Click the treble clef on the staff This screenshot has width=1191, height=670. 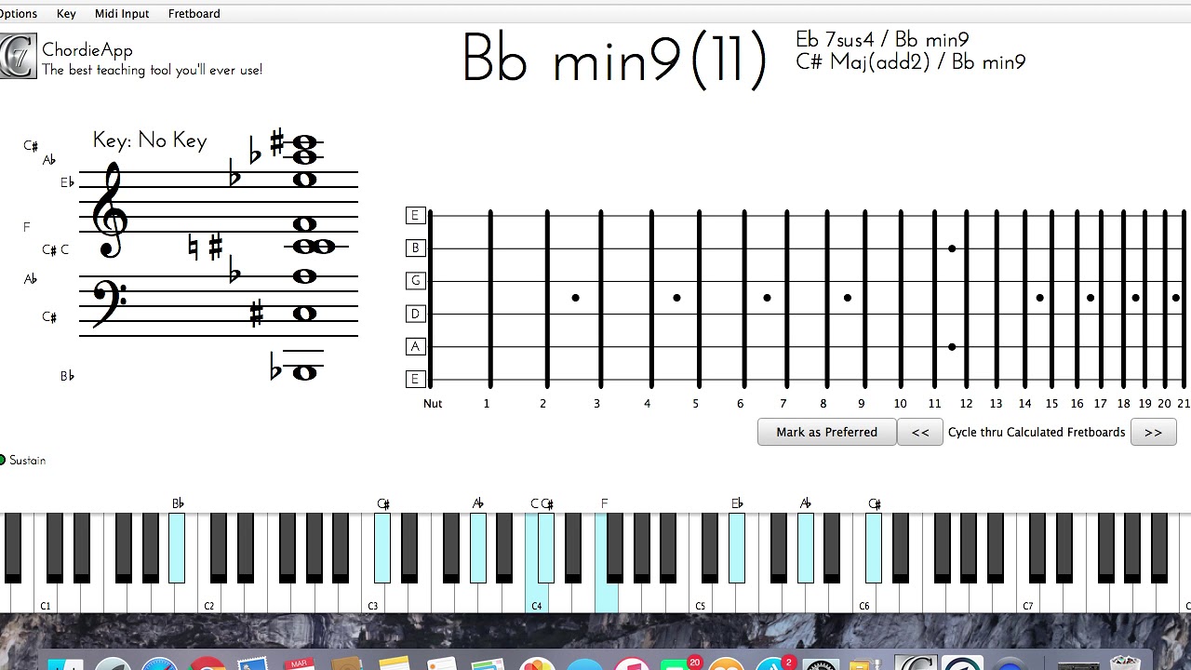110,210
